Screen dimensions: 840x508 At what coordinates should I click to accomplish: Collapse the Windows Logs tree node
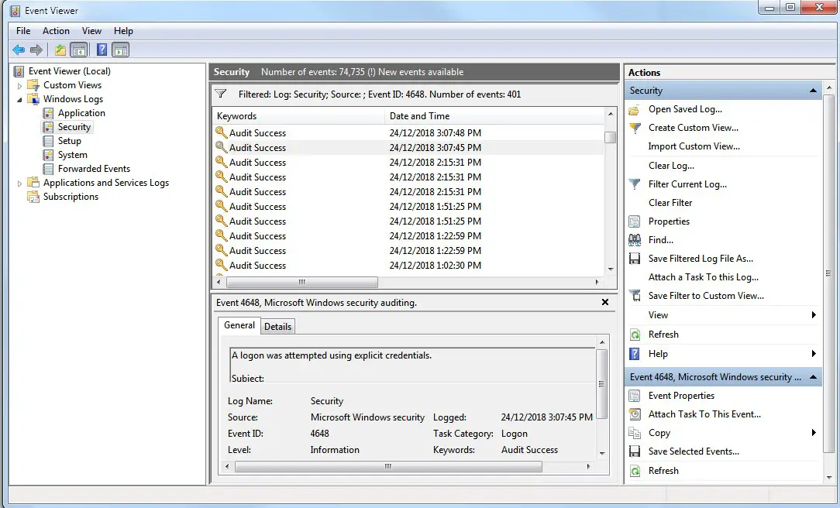(20, 100)
